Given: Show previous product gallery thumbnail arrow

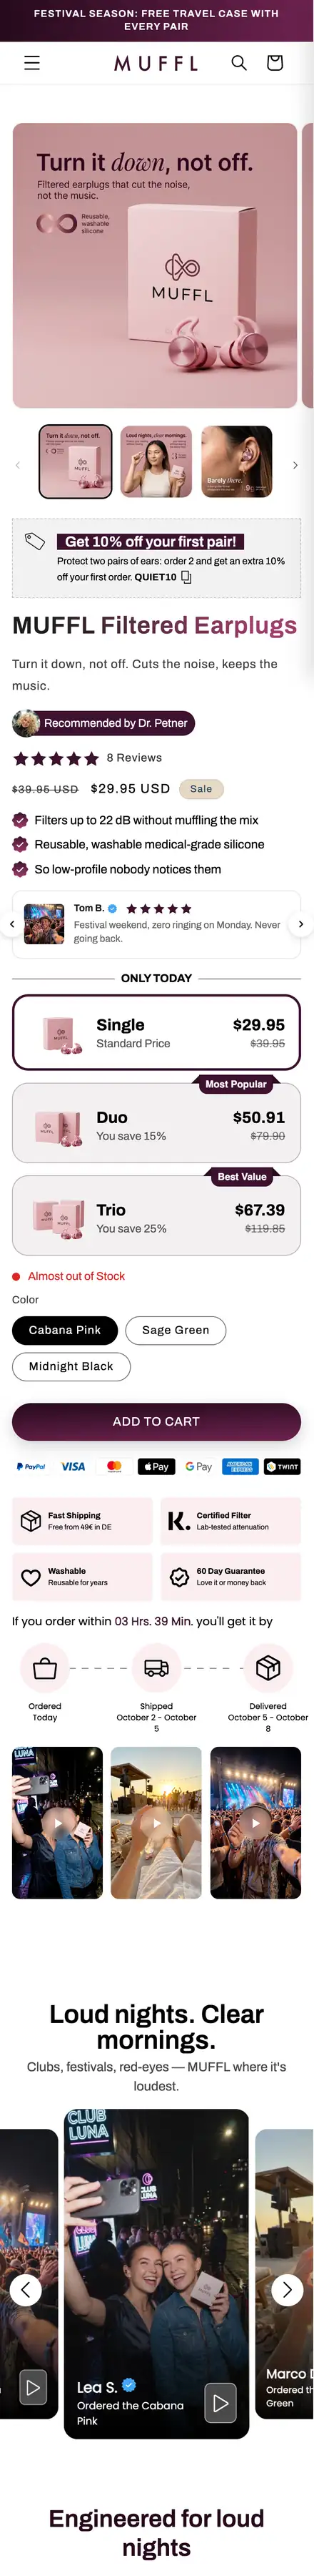Looking at the screenshot, I should click(17, 465).
